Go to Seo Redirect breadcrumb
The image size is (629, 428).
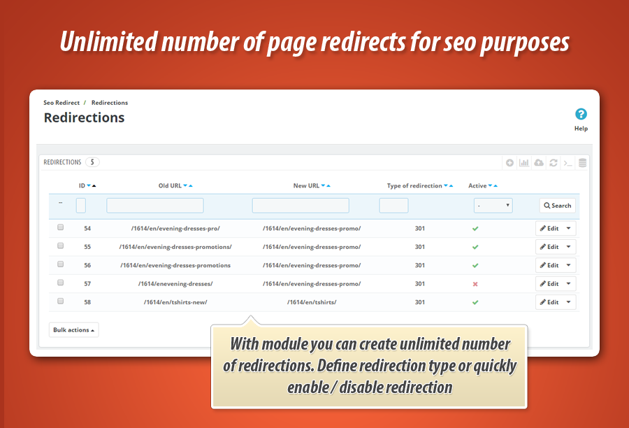coord(62,103)
